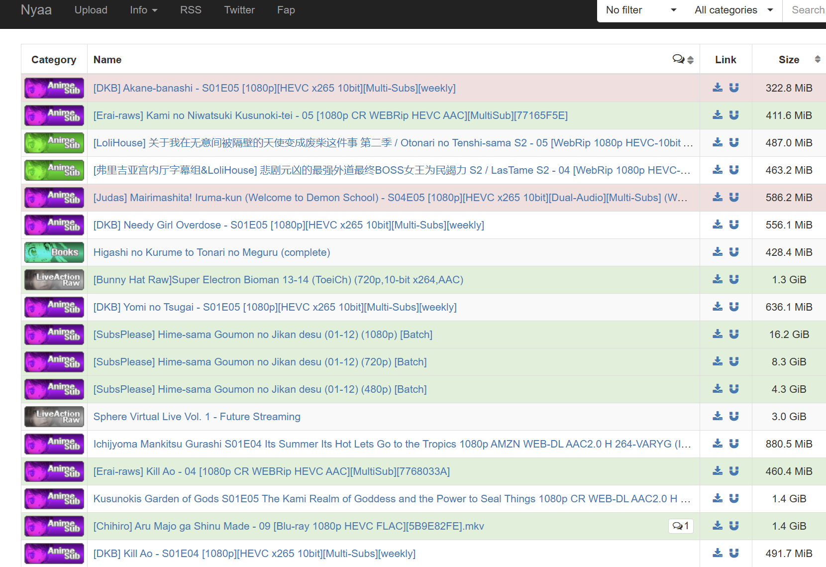The width and height of the screenshot is (826, 567).
Task: View the 1 comment on Aru Majo row
Action: coord(681,526)
